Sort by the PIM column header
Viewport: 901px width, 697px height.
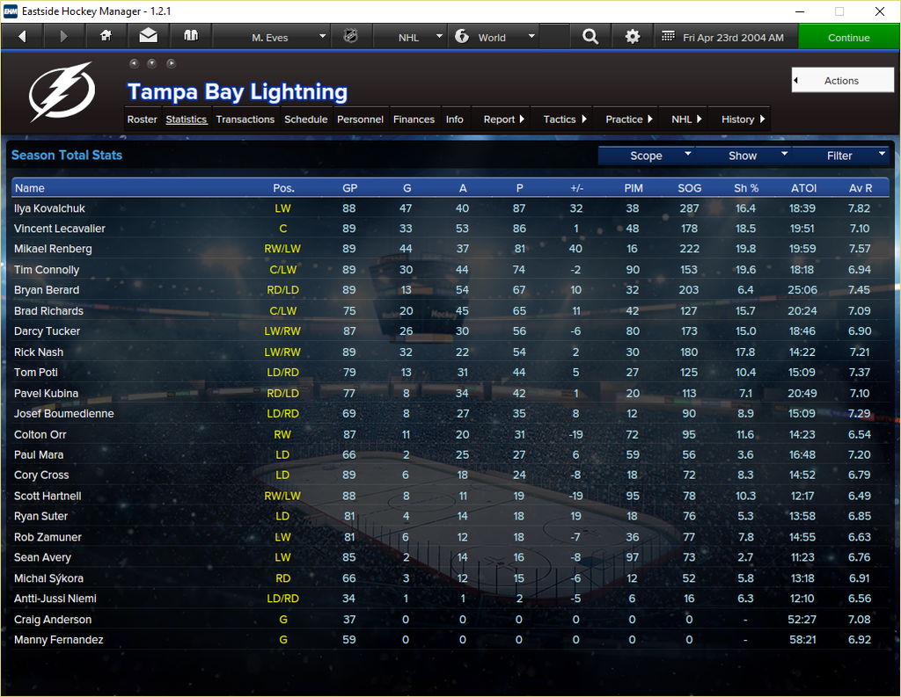[634, 188]
